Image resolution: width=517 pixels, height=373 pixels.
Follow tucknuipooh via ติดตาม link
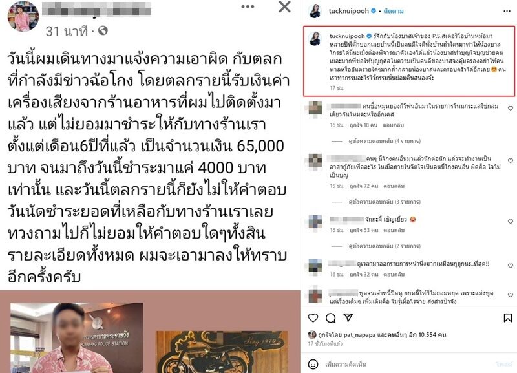394,11
